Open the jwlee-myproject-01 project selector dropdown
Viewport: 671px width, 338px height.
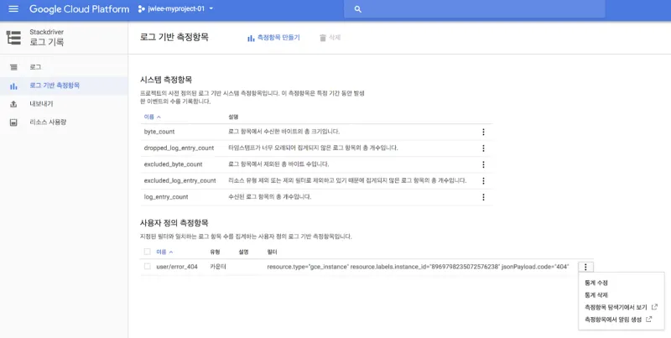(x=176, y=9)
